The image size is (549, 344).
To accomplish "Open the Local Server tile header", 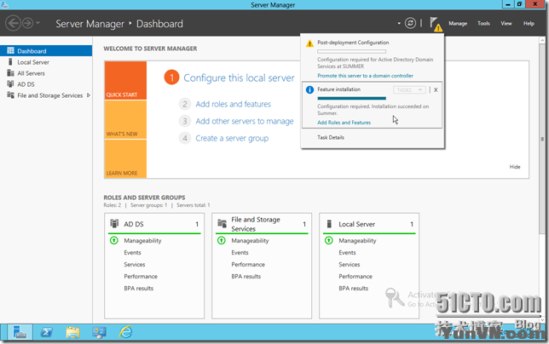I will (x=369, y=224).
